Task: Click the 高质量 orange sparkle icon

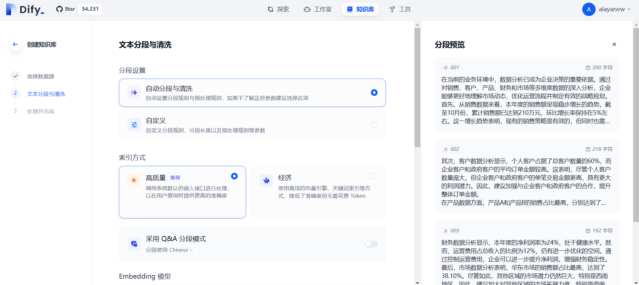Action: pos(134,180)
